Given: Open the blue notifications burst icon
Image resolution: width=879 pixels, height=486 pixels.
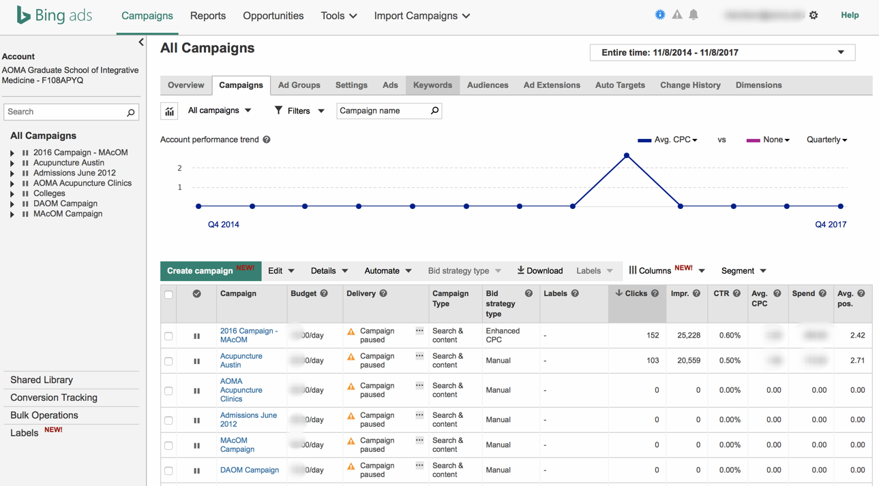Looking at the screenshot, I should tap(660, 14).
